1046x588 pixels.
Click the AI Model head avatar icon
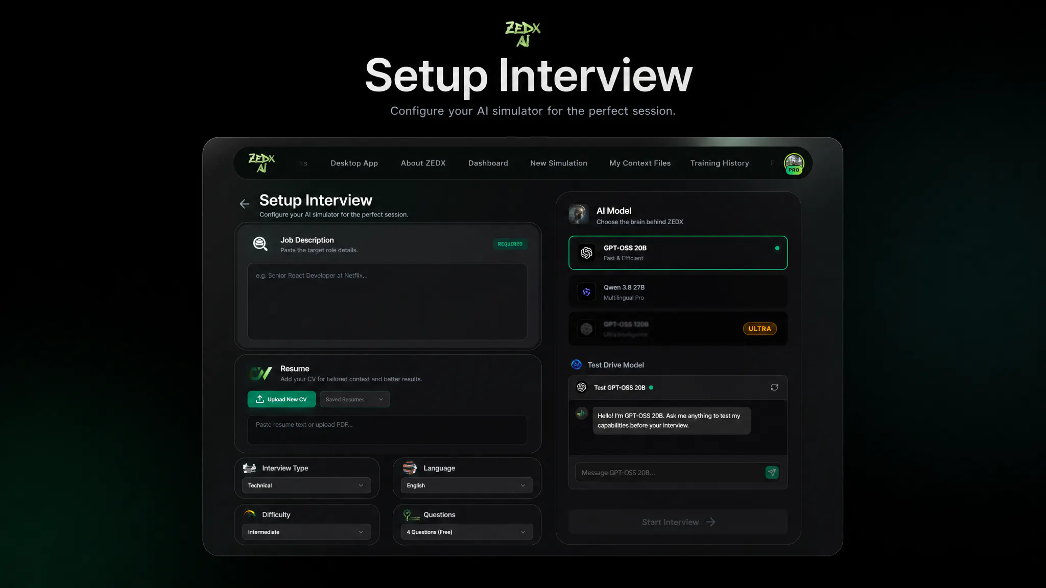579,215
